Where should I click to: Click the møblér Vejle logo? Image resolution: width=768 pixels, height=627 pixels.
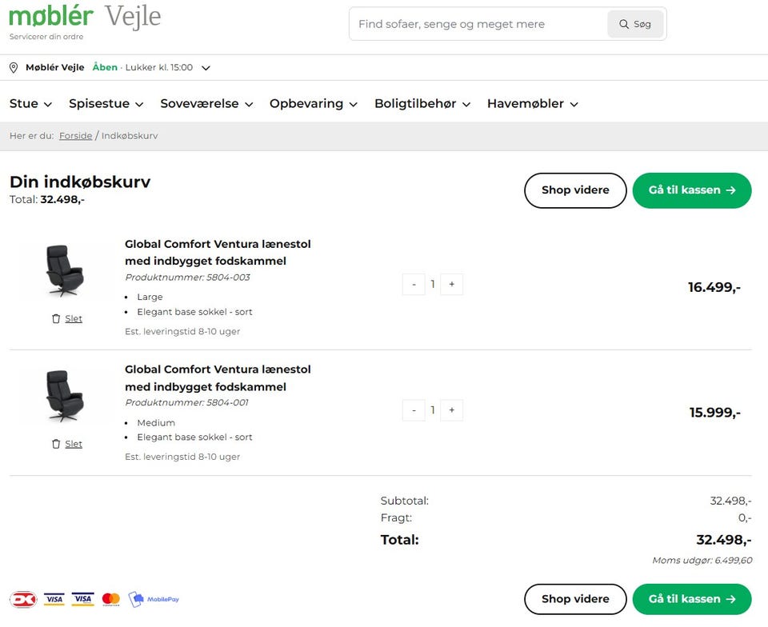tap(50, 18)
